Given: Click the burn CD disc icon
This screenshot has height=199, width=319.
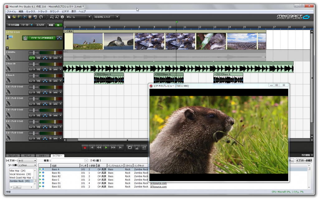Looking at the screenshot, I should 30,17.
